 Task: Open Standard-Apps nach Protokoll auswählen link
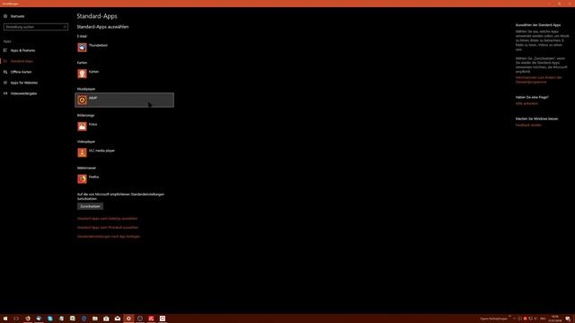(x=108, y=227)
